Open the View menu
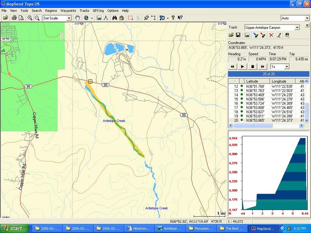 click(13, 11)
